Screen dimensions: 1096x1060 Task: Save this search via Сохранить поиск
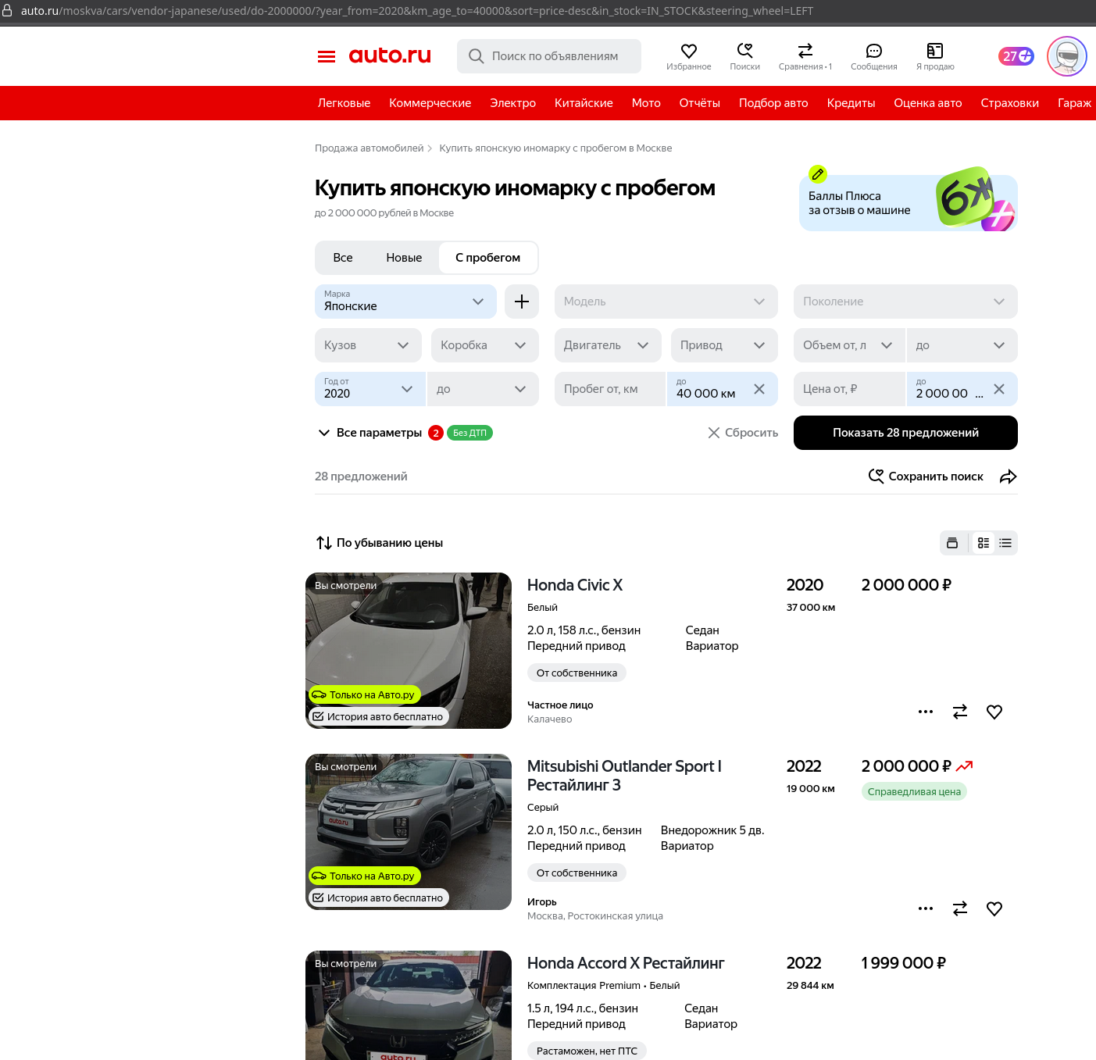point(926,476)
